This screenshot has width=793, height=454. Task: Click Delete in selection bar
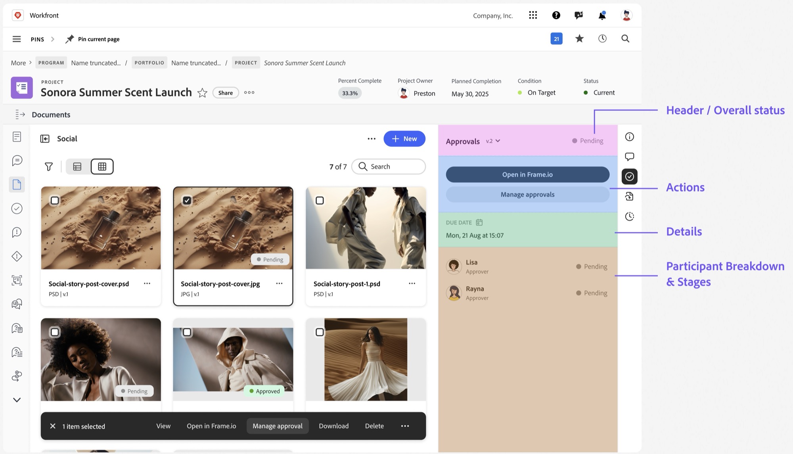click(x=374, y=426)
